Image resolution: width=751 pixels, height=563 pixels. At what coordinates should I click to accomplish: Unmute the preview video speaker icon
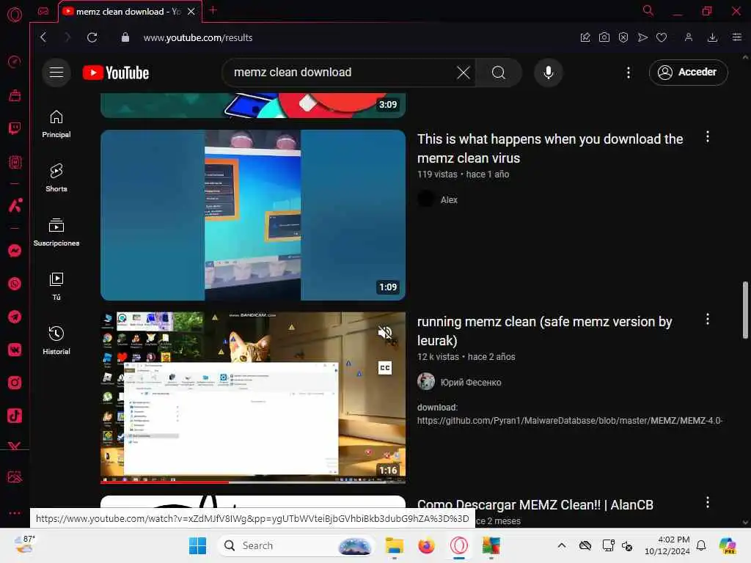pos(385,332)
